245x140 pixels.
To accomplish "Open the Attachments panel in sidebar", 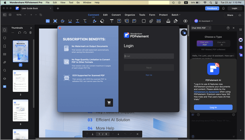I will click(5, 62).
